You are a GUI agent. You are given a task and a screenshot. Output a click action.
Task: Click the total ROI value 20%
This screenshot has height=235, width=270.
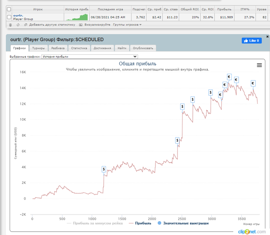click(195, 17)
